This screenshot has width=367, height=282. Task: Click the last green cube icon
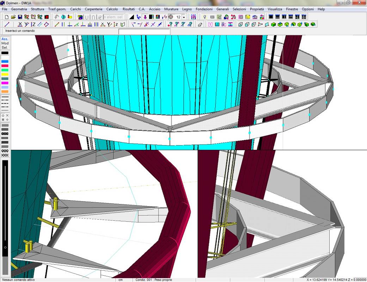point(313,24)
